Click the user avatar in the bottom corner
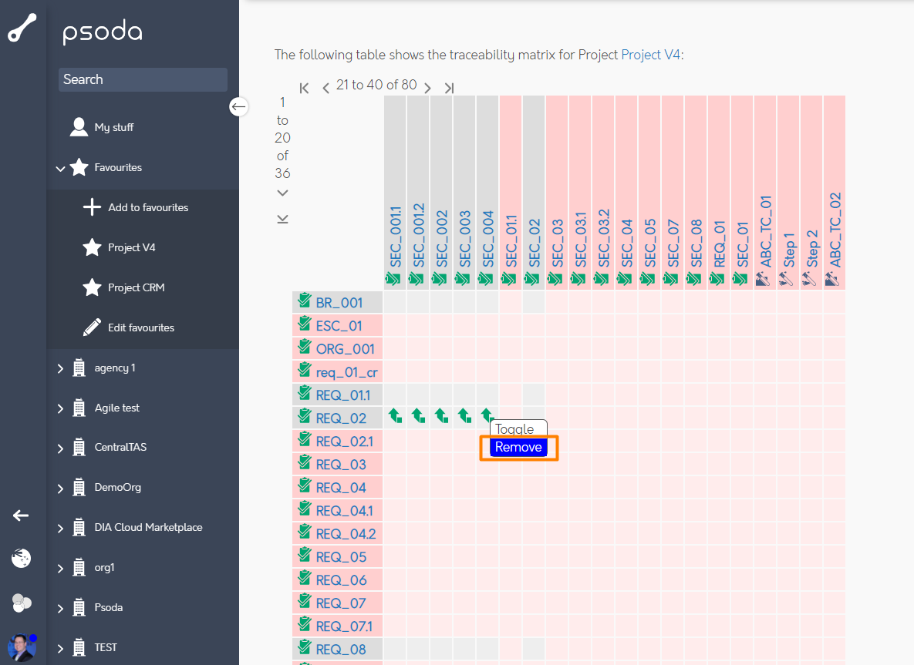 22,647
